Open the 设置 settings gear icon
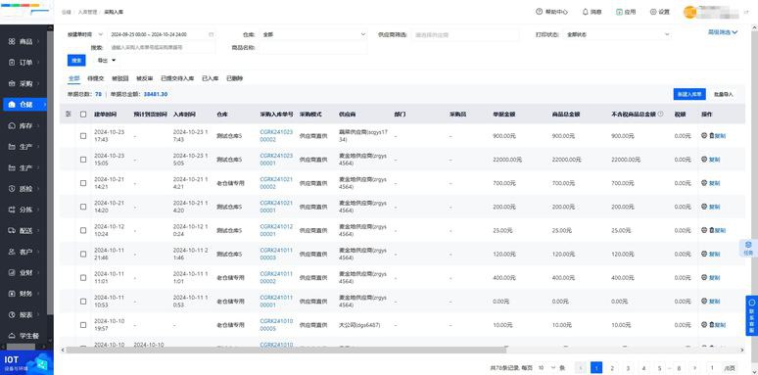The height and width of the screenshot is (375, 758). [x=653, y=12]
